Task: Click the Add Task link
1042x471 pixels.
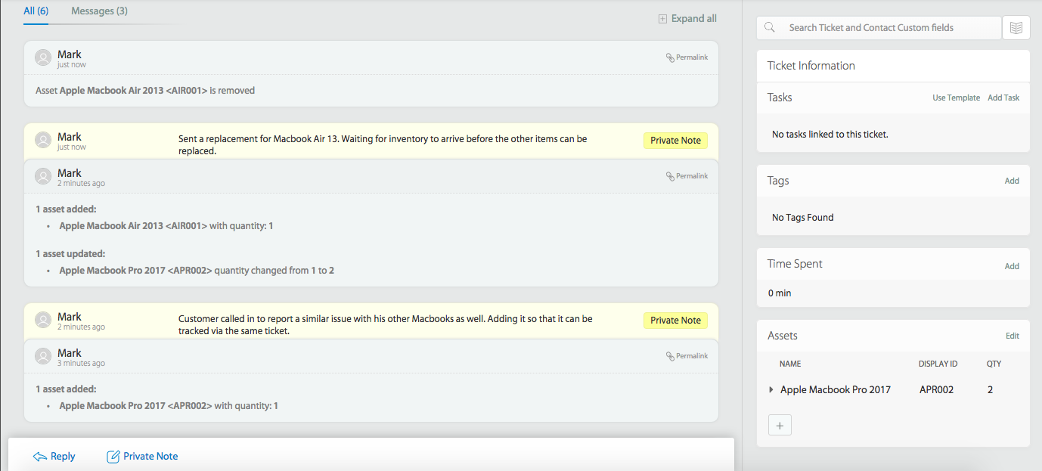Action: (x=1003, y=98)
